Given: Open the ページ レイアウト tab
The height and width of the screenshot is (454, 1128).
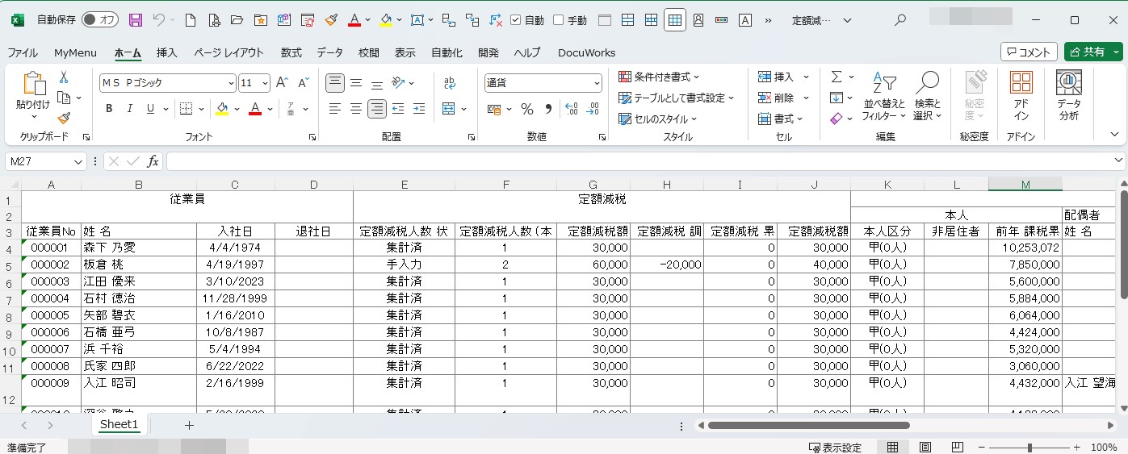Looking at the screenshot, I should point(229,52).
